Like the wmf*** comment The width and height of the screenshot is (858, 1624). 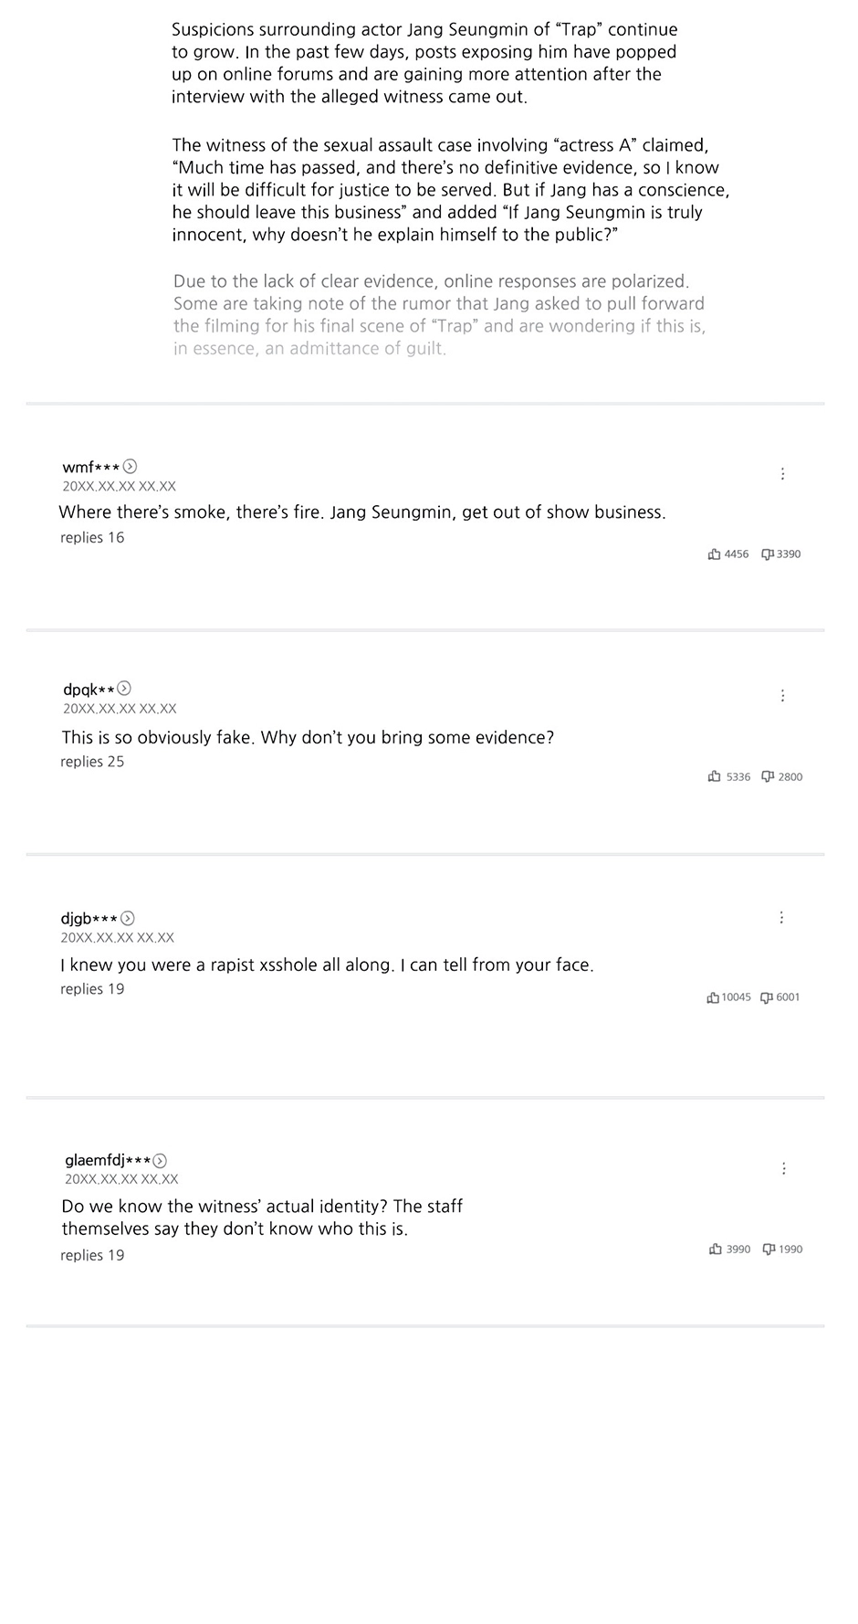715,554
